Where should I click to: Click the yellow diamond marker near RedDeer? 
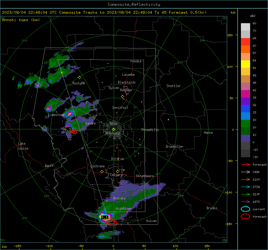coord(122,97)
